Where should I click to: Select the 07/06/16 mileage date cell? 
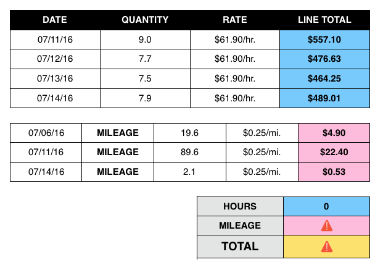click(46, 132)
